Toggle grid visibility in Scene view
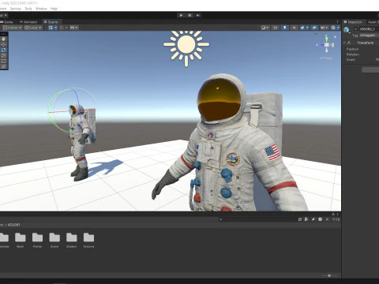Viewport: 379px width, 284px height. [51, 28]
